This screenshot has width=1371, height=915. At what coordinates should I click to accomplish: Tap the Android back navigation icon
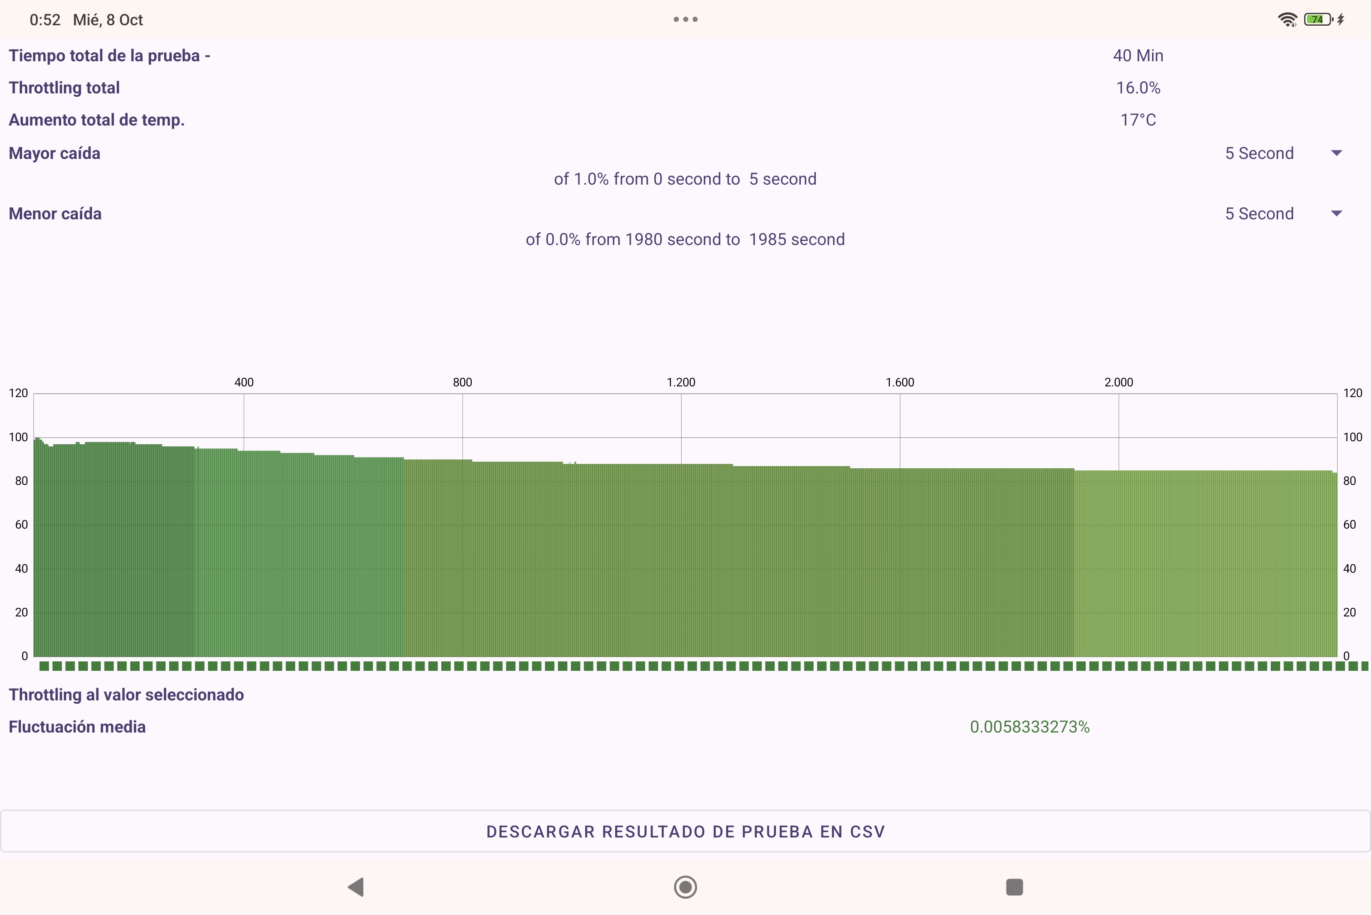coord(356,887)
